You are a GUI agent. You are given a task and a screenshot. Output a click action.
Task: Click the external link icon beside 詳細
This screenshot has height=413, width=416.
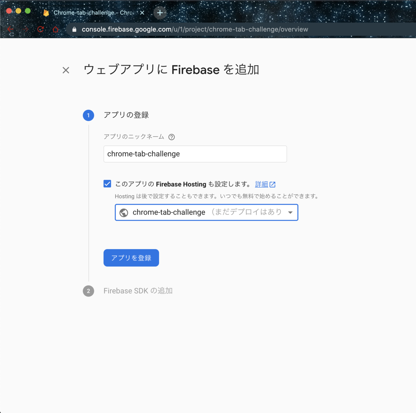coord(272,184)
